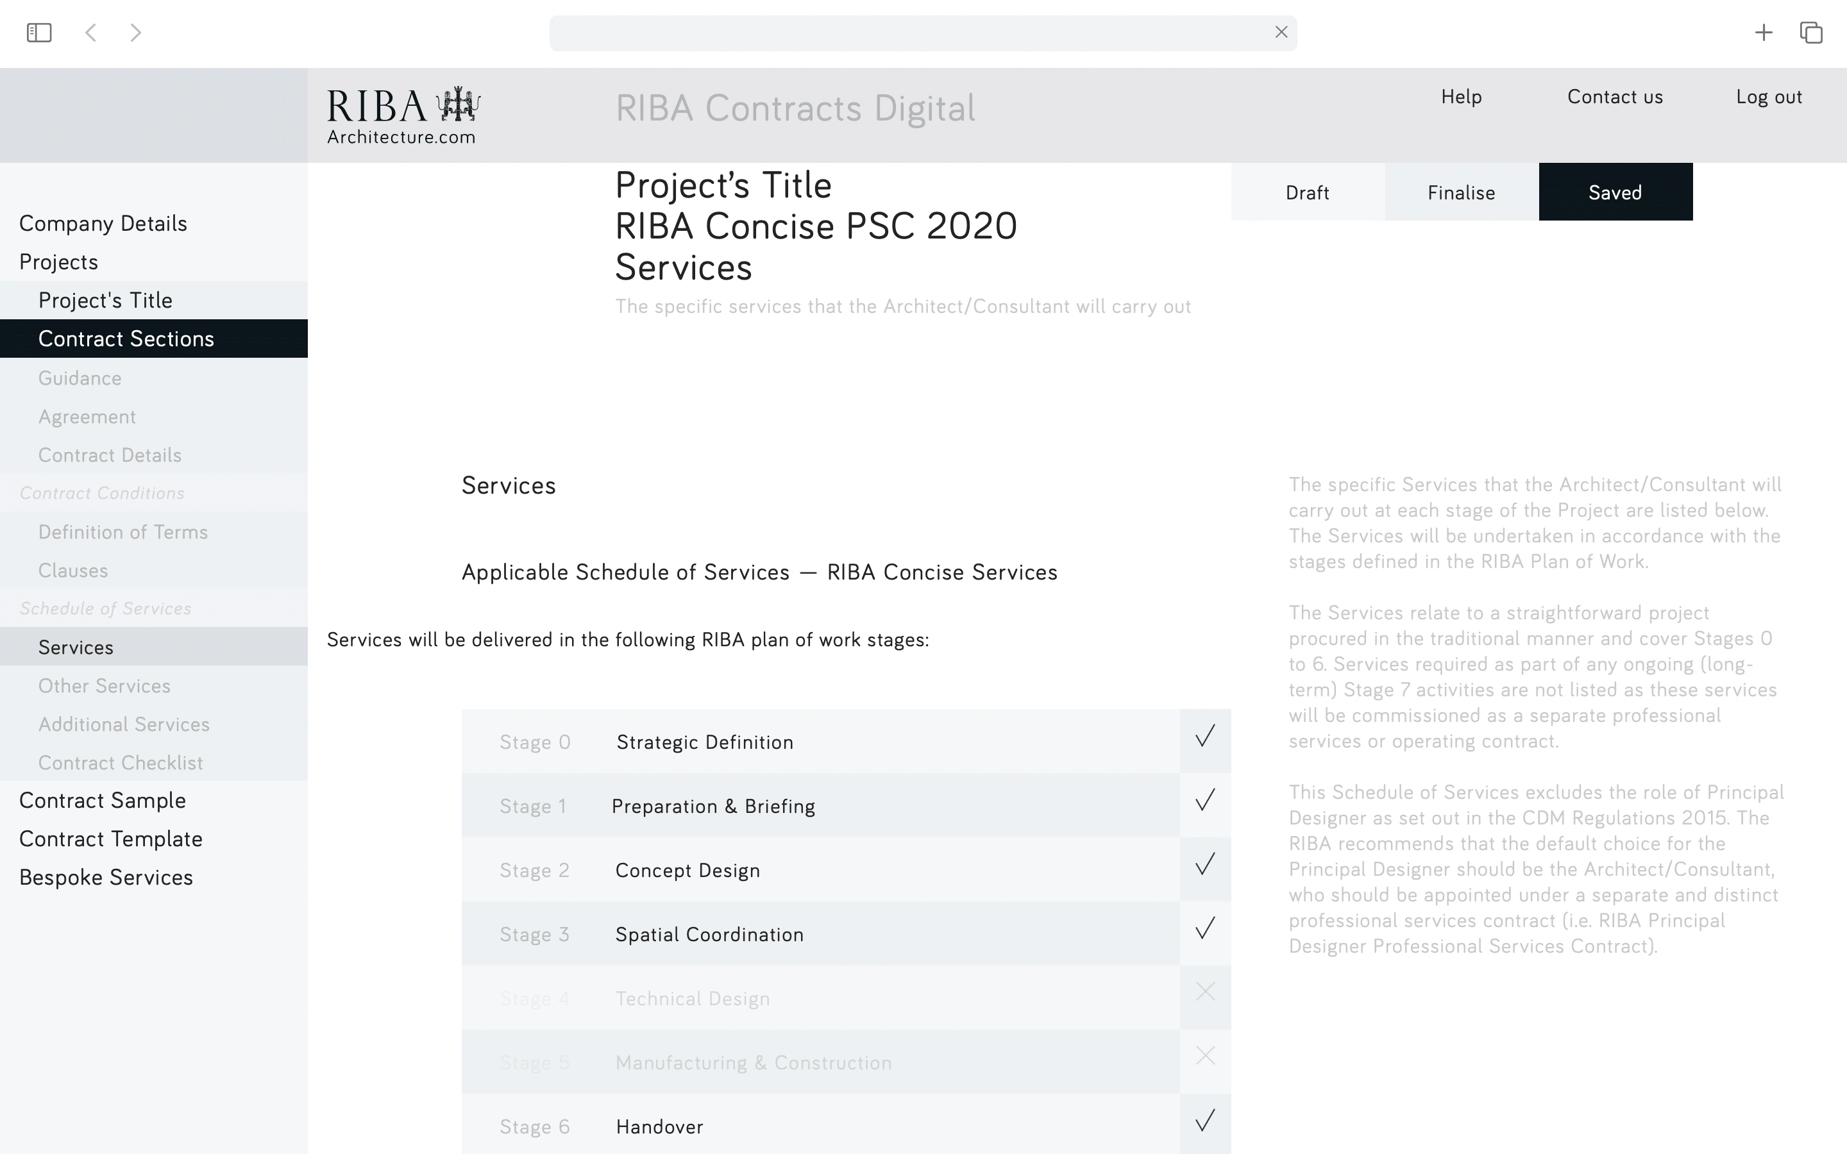
Task: Toggle Stage 0 Strategic Definition checkmark
Action: click(x=1205, y=741)
